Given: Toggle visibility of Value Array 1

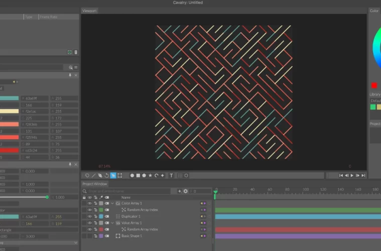Looking at the screenshot, I should 90,223.
